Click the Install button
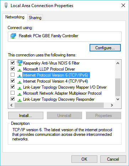 coord(26,116)
